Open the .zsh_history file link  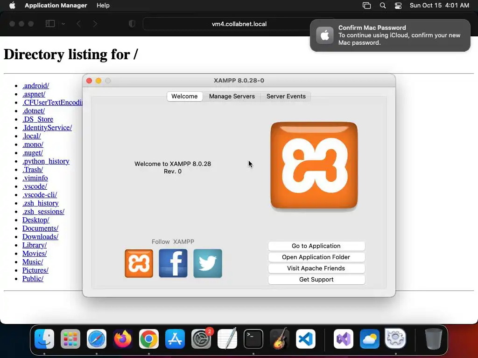coord(41,203)
